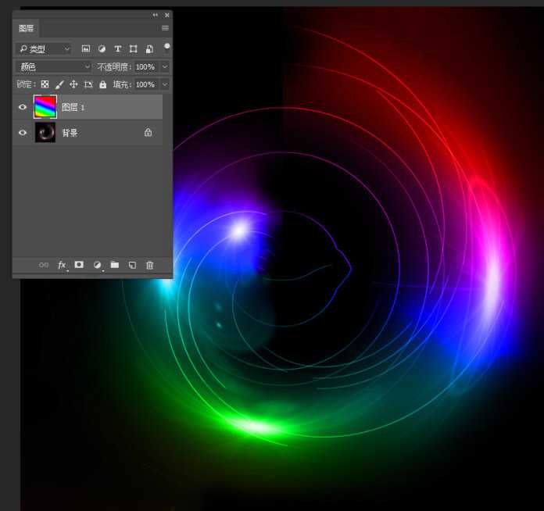Delete layer with the trash icon

[x=150, y=265]
